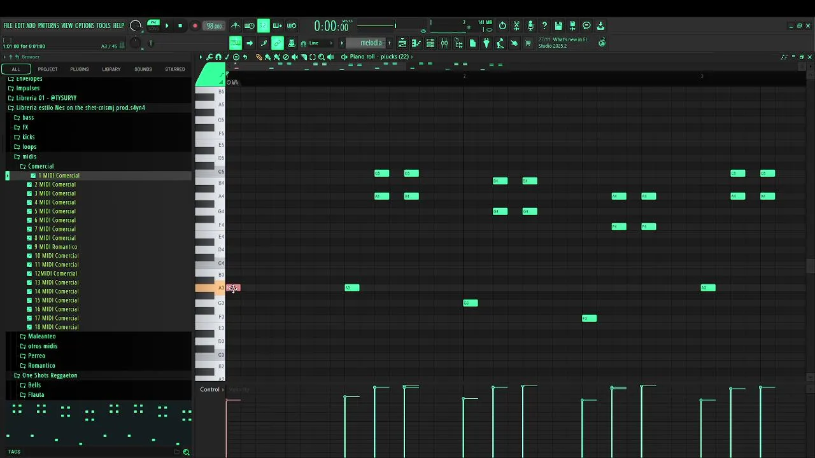Open the Piano roll view icon
This screenshot has width=815, height=458.
pos(416,43)
